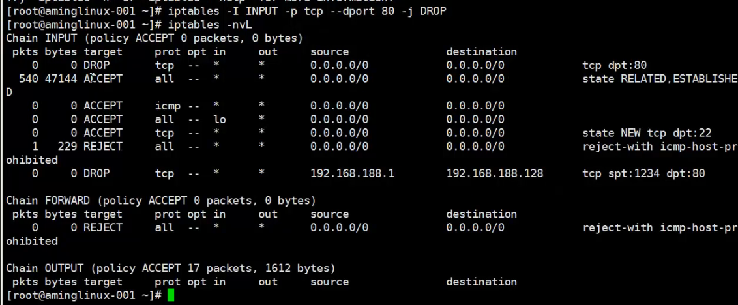Select 'Chain OUTPUT' heading line

170,269
